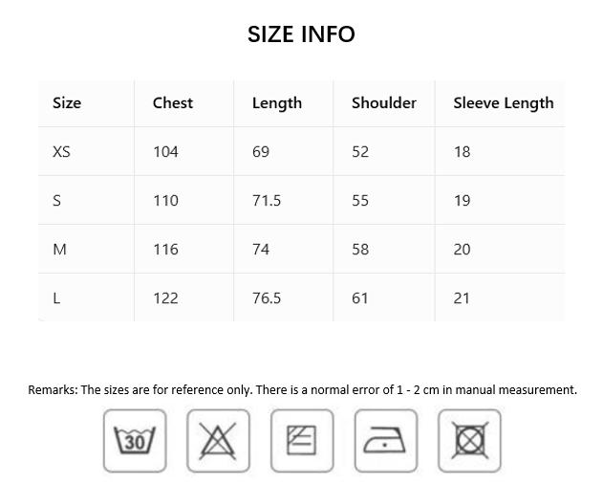Select the S size row label

[x=57, y=201]
